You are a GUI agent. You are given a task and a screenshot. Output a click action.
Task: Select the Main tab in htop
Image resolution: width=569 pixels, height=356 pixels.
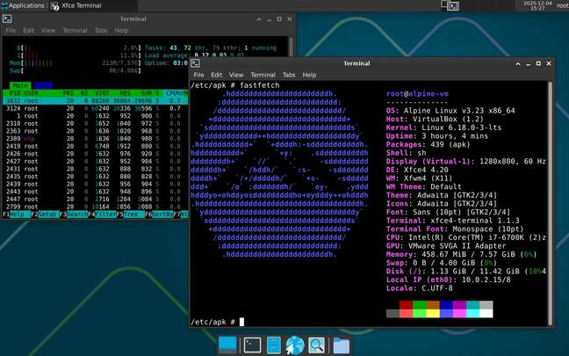point(20,86)
